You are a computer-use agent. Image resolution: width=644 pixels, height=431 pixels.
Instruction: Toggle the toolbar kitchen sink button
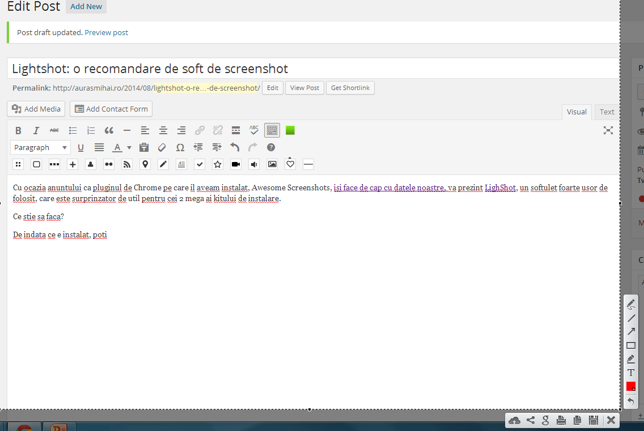[x=272, y=130]
